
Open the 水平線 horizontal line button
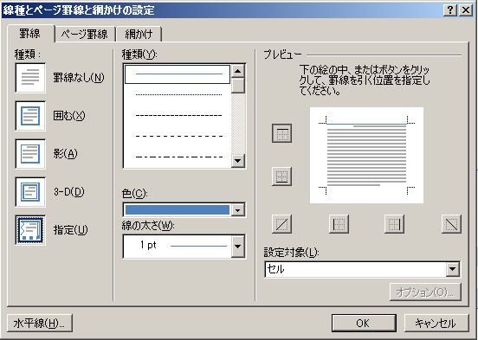pyautogui.click(x=40, y=324)
